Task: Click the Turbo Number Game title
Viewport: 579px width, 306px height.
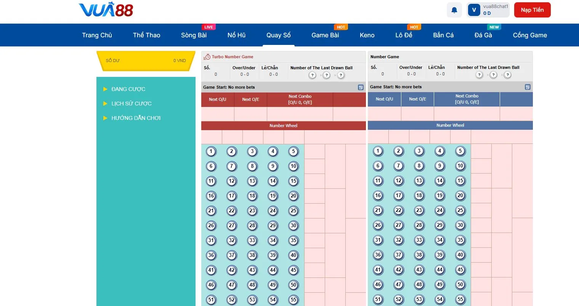Action: tap(233, 57)
